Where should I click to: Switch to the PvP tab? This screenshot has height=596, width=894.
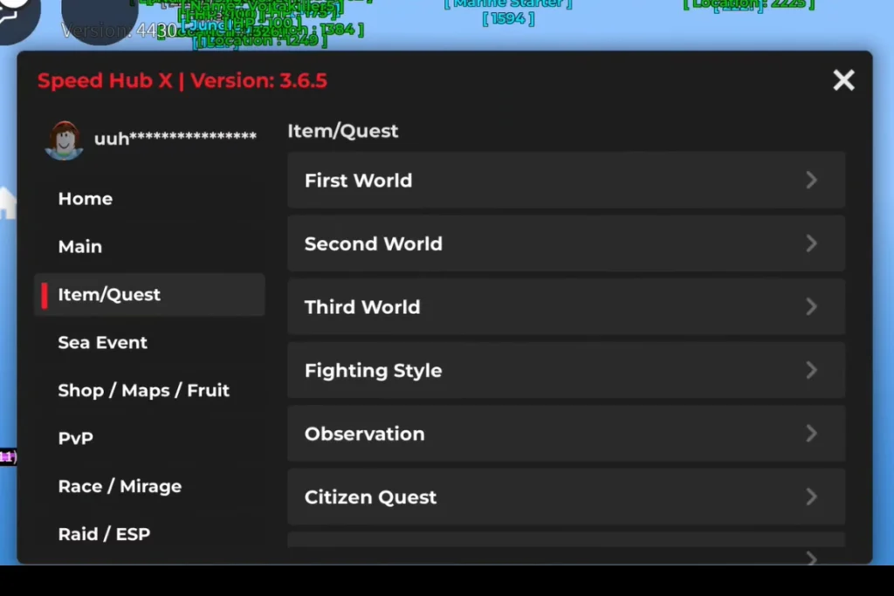click(149, 438)
